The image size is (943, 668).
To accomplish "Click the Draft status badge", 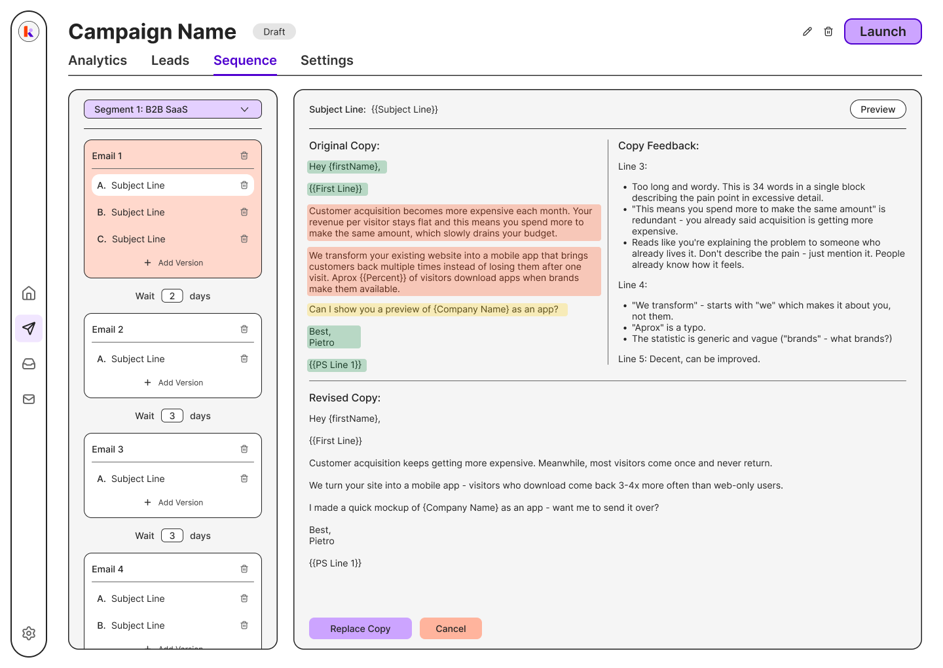I will point(274,31).
